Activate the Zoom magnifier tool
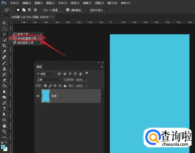Image resolution: width=195 pixels, height=153 pixels. point(4,131)
